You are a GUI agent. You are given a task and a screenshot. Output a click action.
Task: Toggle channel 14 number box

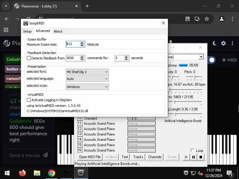80,139
